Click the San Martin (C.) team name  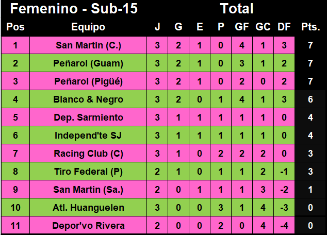[x=88, y=45]
